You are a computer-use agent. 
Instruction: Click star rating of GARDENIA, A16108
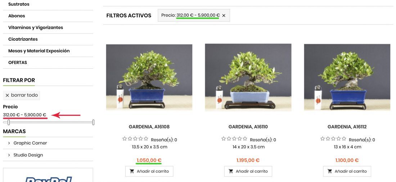(x=135, y=138)
